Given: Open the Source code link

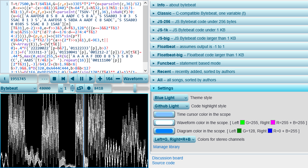Looking at the screenshot, I should coord(163,163).
